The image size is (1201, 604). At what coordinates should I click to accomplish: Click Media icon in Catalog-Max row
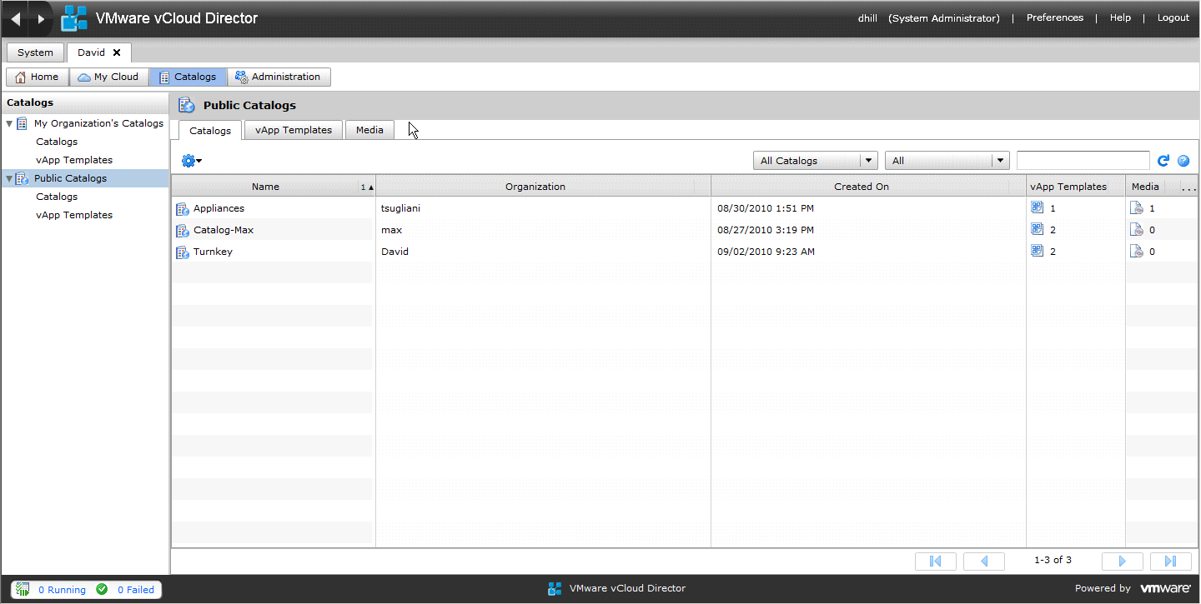click(x=1137, y=230)
